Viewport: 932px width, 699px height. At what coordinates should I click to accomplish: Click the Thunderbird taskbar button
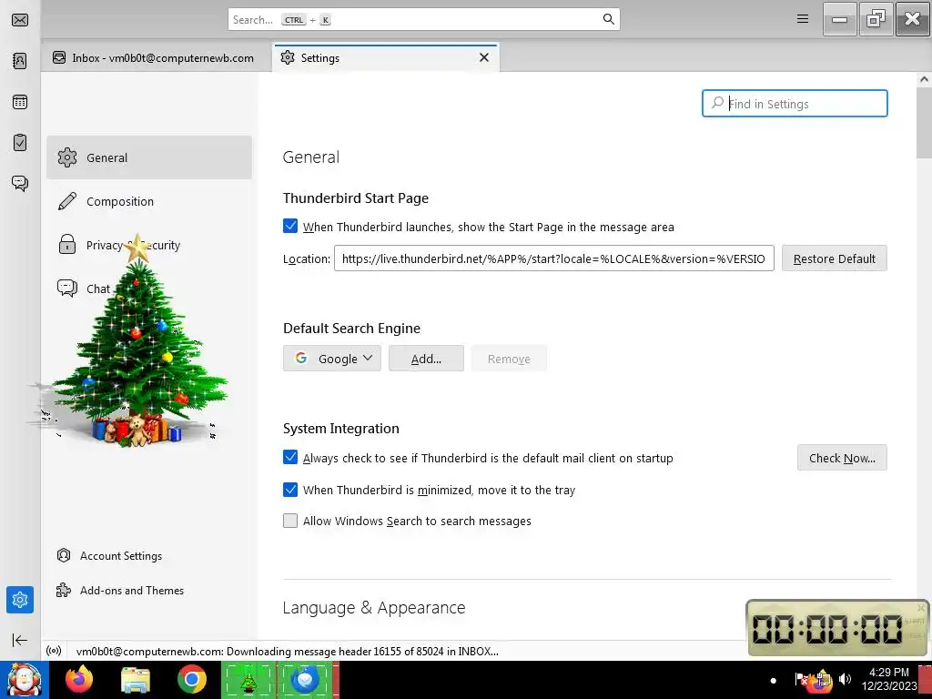point(307,680)
